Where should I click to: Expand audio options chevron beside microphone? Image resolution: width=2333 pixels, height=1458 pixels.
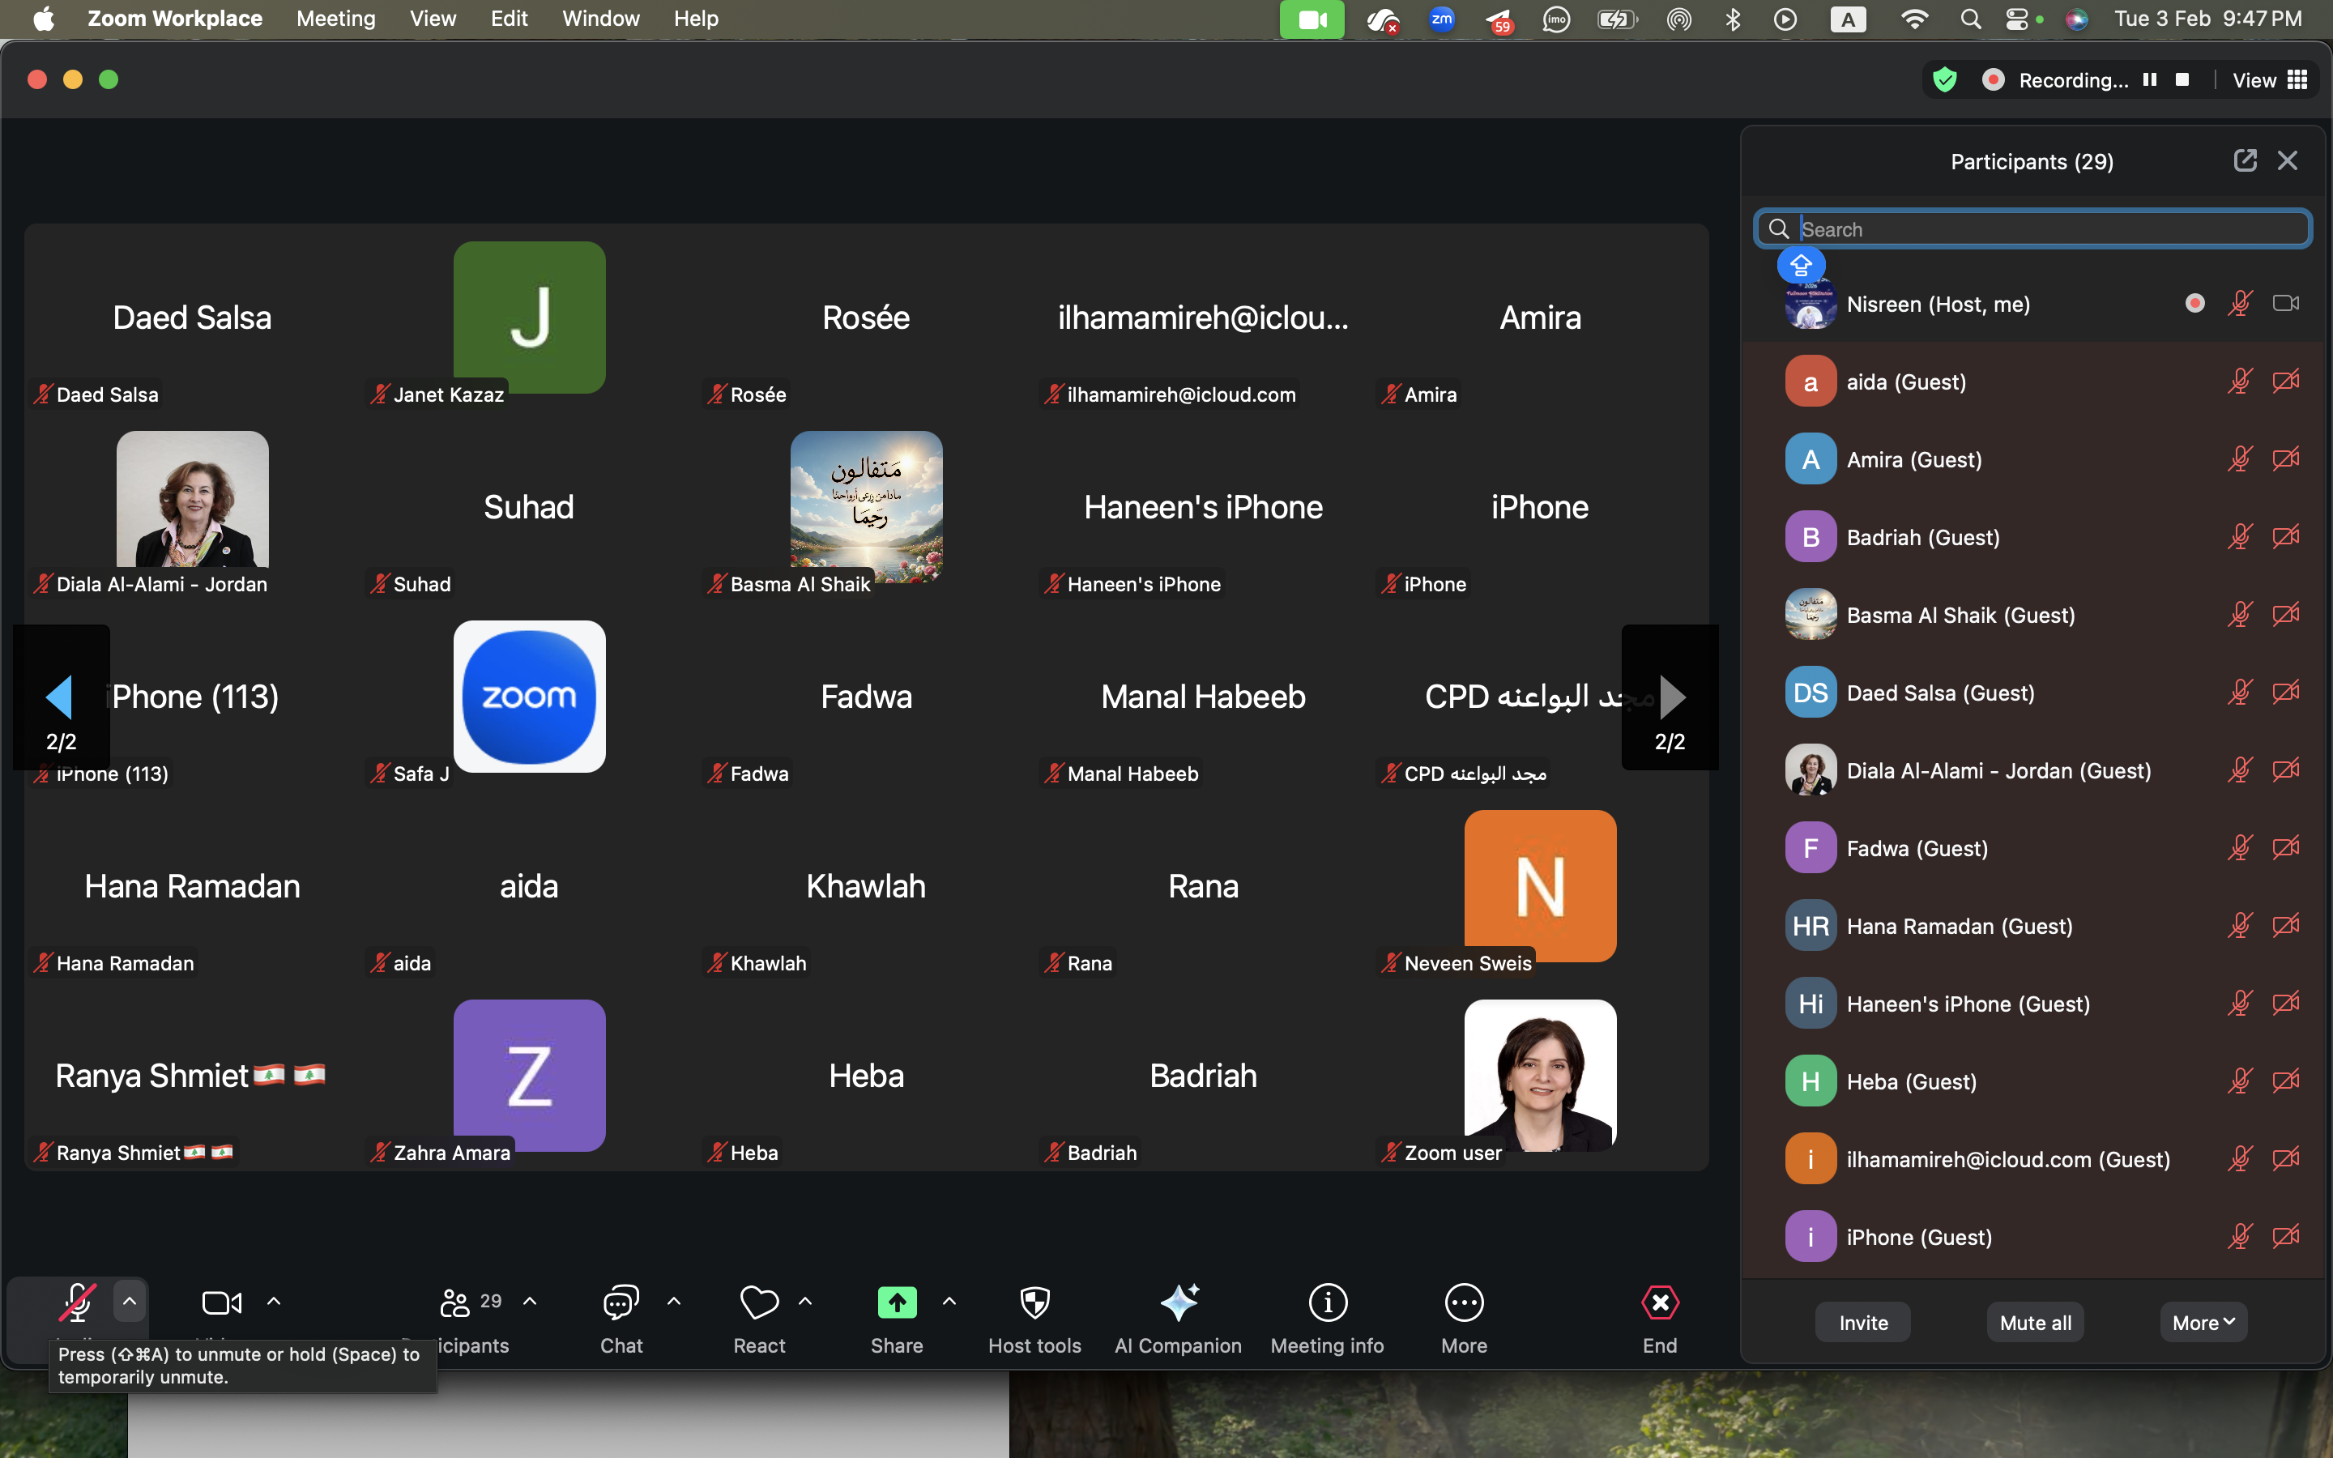(x=129, y=1301)
